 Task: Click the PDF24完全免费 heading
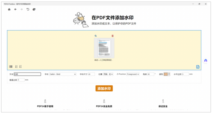coord(104,106)
